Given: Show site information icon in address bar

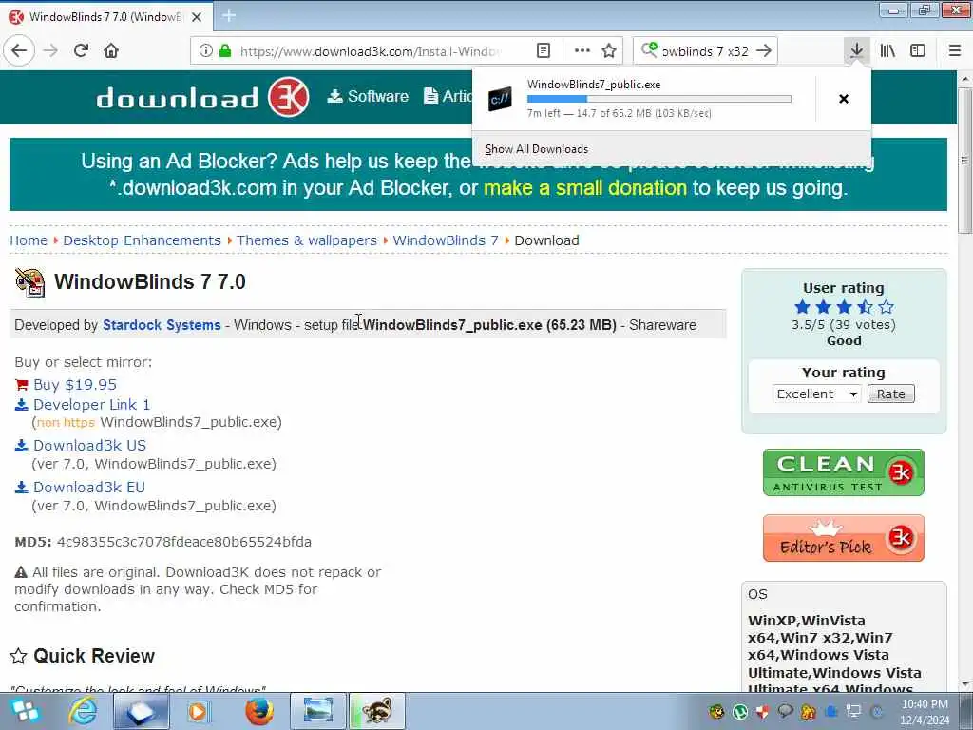Looking at the screenshot, I should [206, 51].
